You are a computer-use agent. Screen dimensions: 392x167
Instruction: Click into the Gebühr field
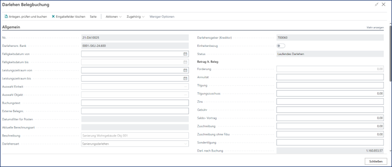[x=330, y=109]
